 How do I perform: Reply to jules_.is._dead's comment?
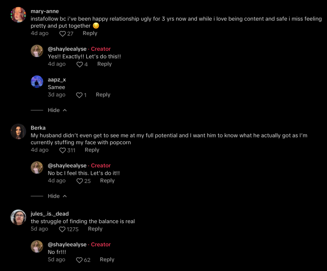(x=95, y=229)
